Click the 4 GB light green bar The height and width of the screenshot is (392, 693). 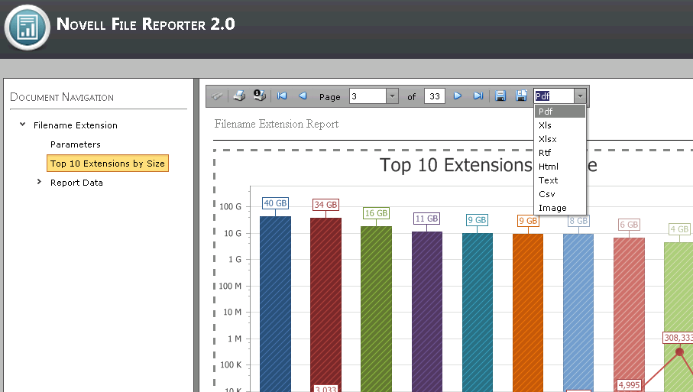pos(678,317)
